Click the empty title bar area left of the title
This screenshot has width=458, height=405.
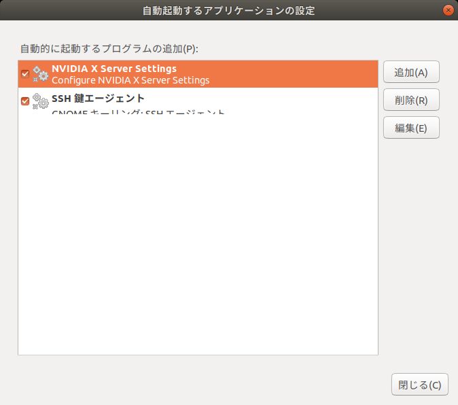pos(68,11)
